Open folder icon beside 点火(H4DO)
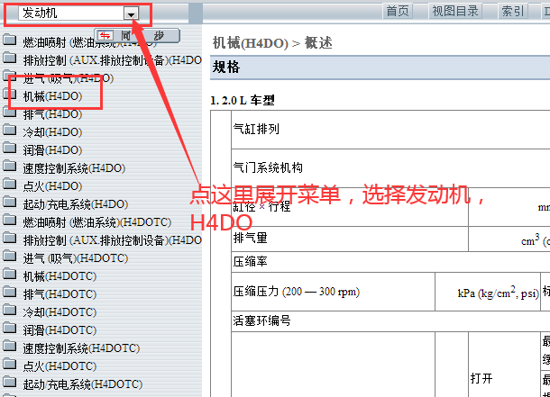550x397 pixels. point(10,184)
